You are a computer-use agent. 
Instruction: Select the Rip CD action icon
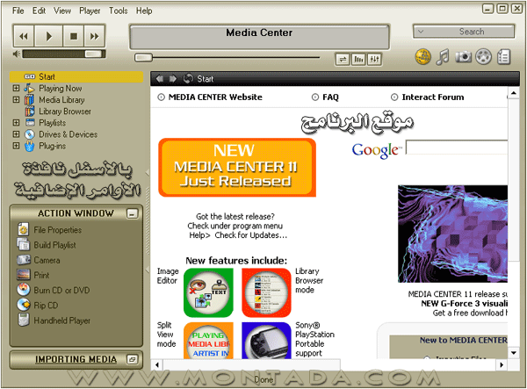(x=25, y=305)
